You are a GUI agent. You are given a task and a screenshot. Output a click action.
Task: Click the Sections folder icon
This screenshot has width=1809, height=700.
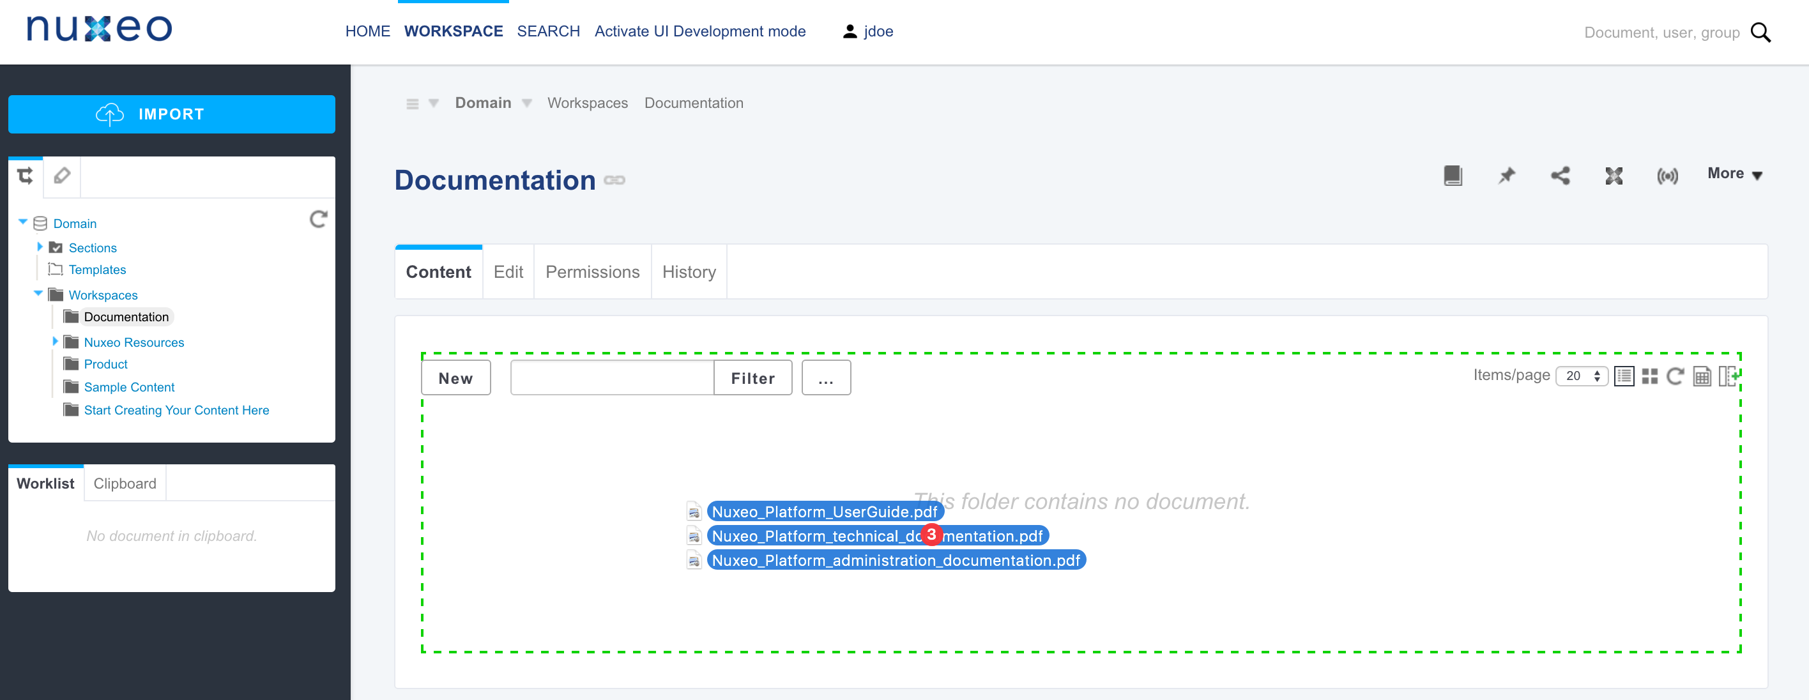56,247
